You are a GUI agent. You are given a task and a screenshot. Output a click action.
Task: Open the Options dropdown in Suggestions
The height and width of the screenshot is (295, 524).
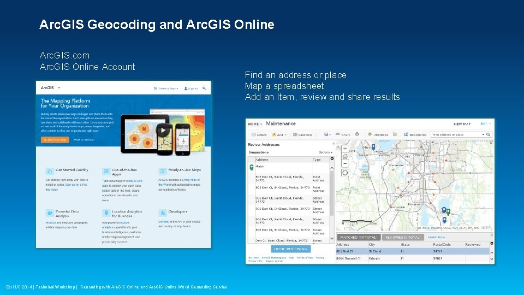[325, 152]
